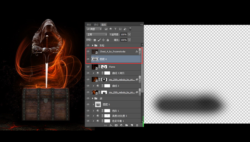Filter layers by smart objects icon
250x142 pixels.
[125, 29]
